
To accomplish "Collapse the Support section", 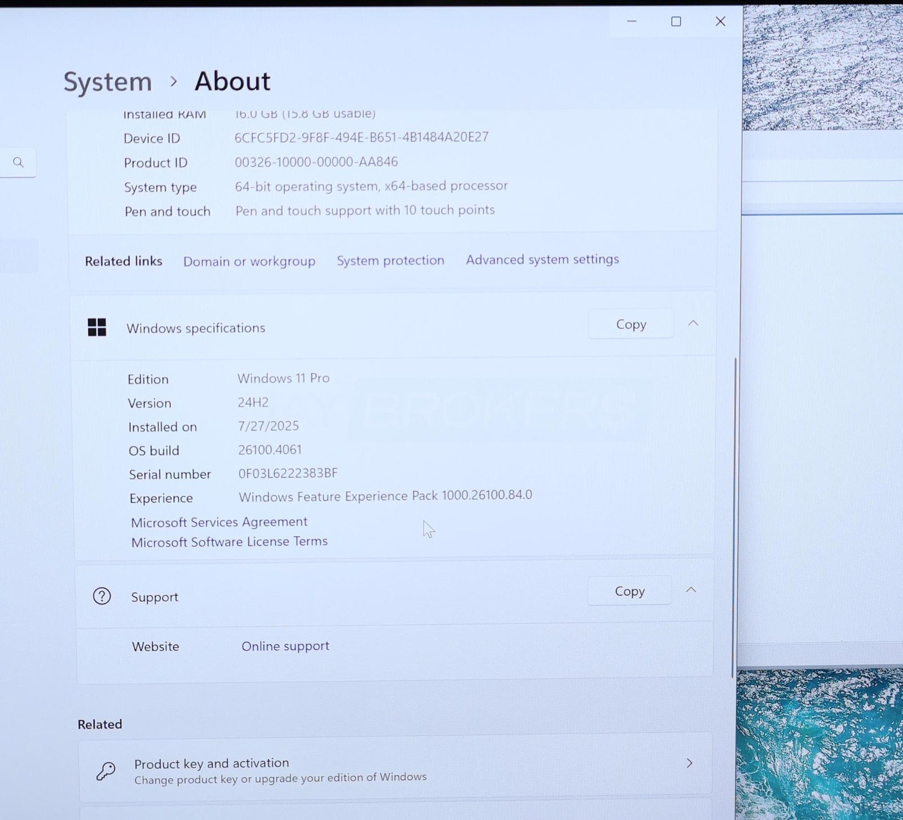I will pos(691,590).
